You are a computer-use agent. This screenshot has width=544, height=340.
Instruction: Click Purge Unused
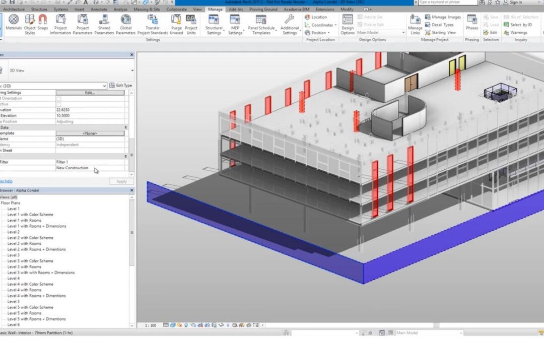(176, 24)
